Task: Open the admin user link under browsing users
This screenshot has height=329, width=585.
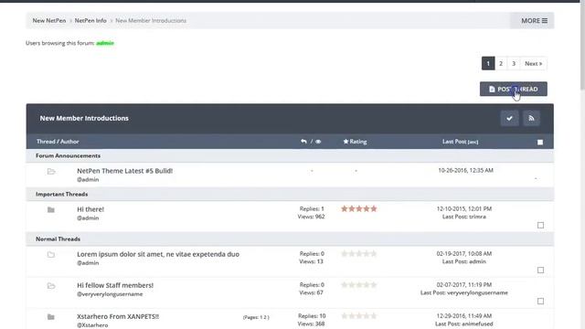Action: pos(105,43)
